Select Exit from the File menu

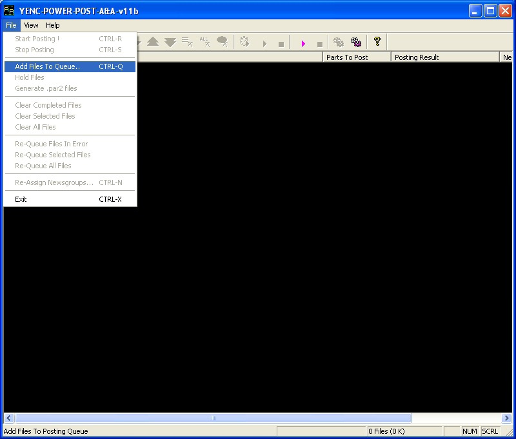[70, 199]
